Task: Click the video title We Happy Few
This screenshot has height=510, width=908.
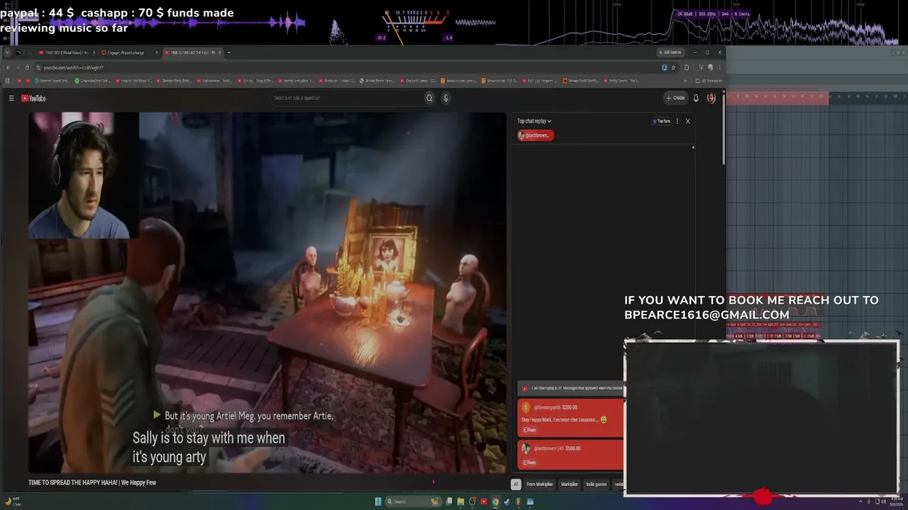Action: (92, 483)
